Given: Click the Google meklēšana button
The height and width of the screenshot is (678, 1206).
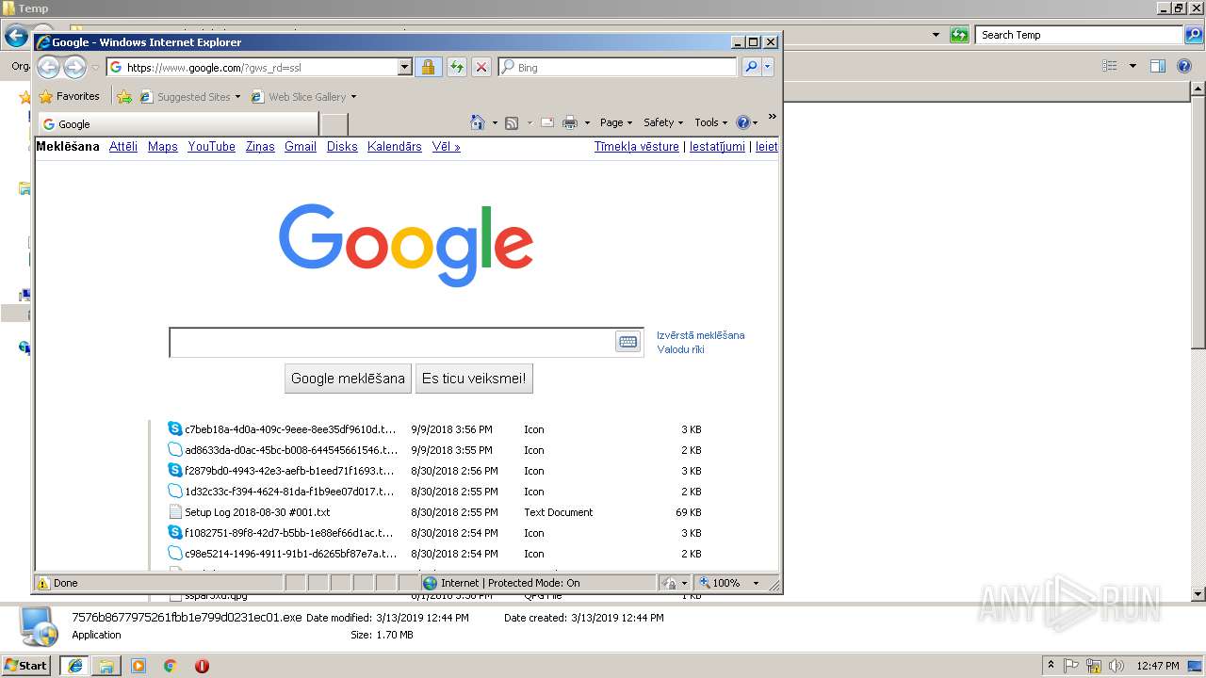Looking at the screenshot, I should (348, 379).
